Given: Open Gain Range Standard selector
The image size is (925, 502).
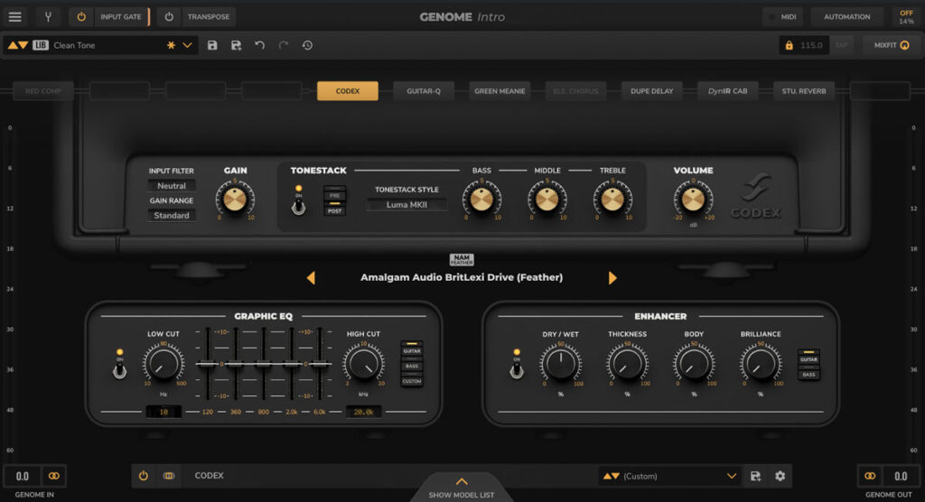Looking at the screenshot, I should [x=172, y=215].
